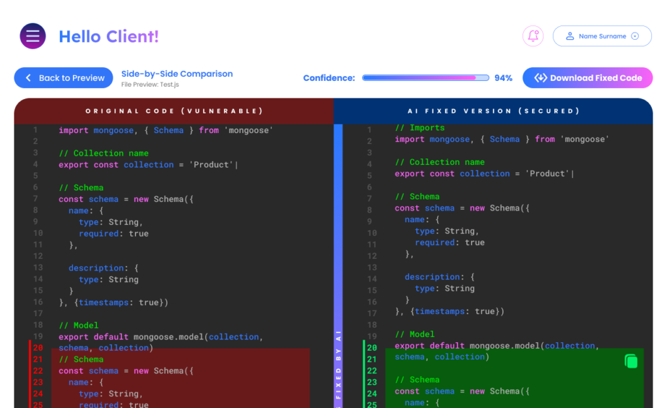The image size is (667, 408).
Task: Click 'description: {' line in original code
Action: [x=104, y=268]
